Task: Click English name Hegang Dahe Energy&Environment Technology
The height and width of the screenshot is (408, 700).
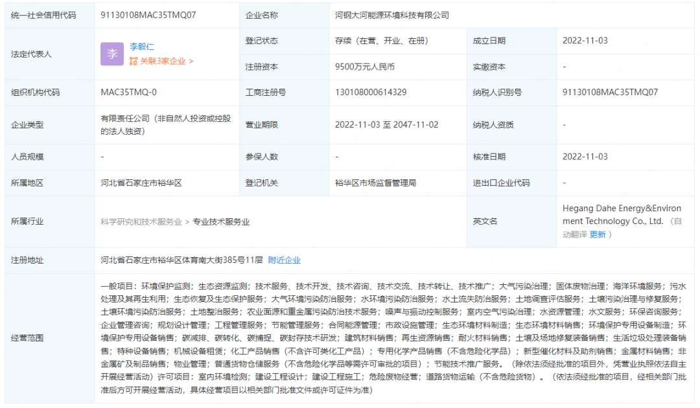Action: 622,214
